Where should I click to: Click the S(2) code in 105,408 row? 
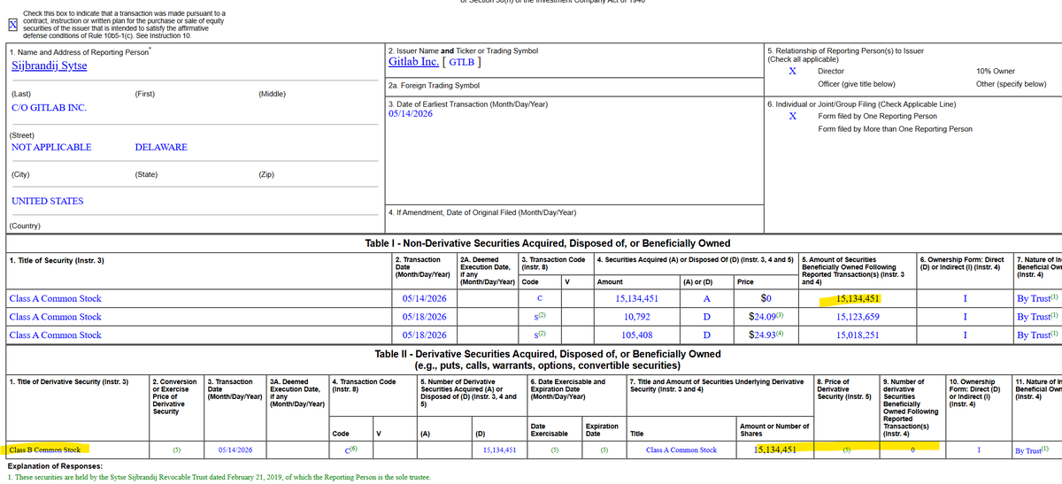540,334
